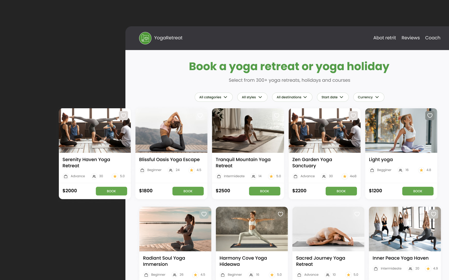Expand the All destinations filter

pos(292,97)
